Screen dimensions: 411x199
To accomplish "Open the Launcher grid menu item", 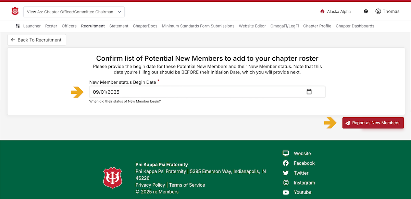I will point(28,26).
